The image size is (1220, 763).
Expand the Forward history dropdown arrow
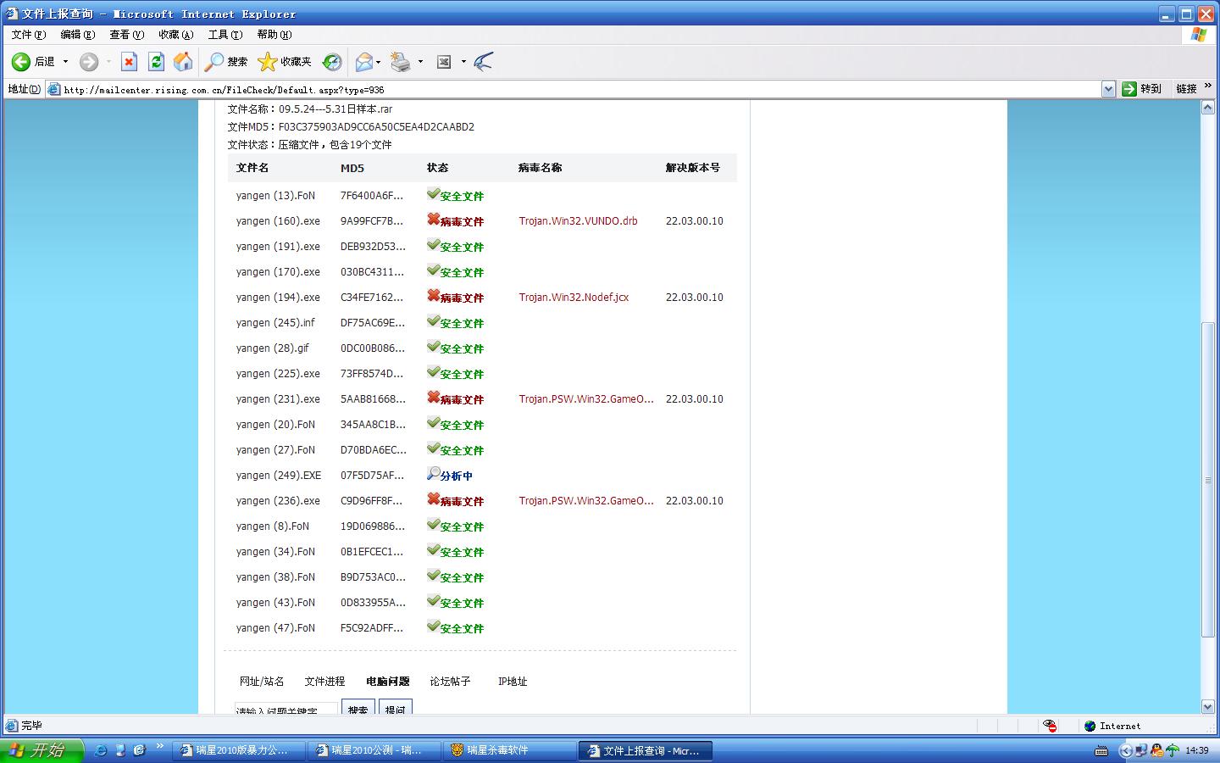[108, 62]
